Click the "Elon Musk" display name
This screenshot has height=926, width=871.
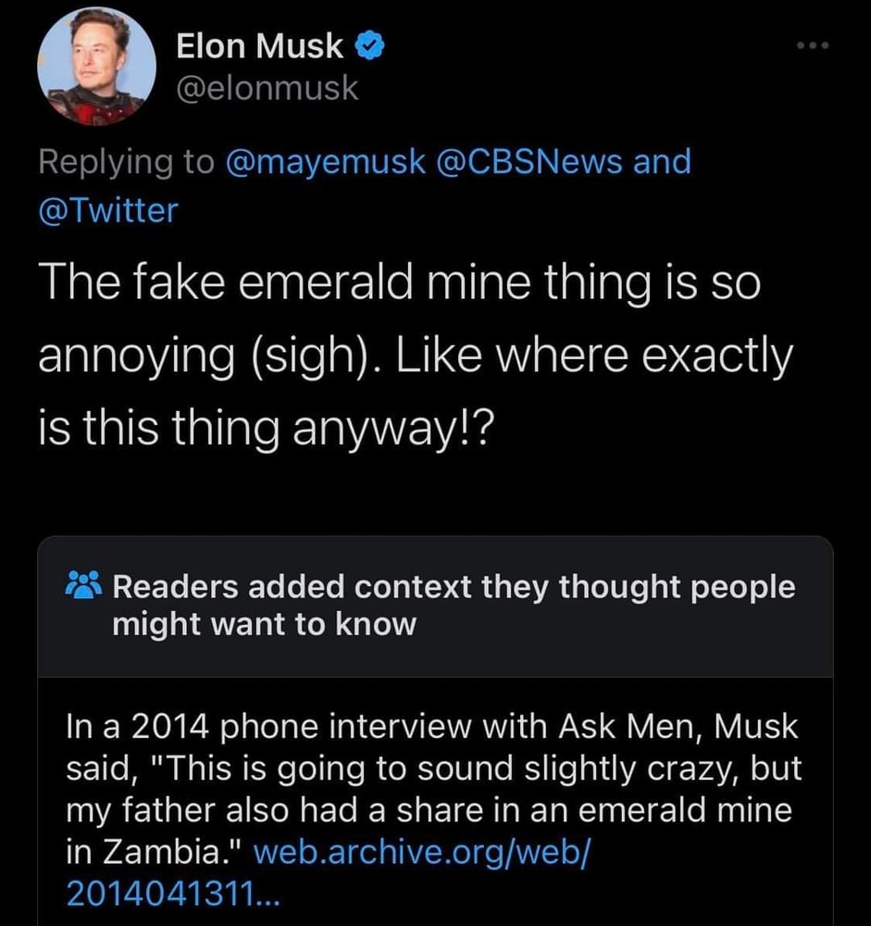click(x=259, y=45)
